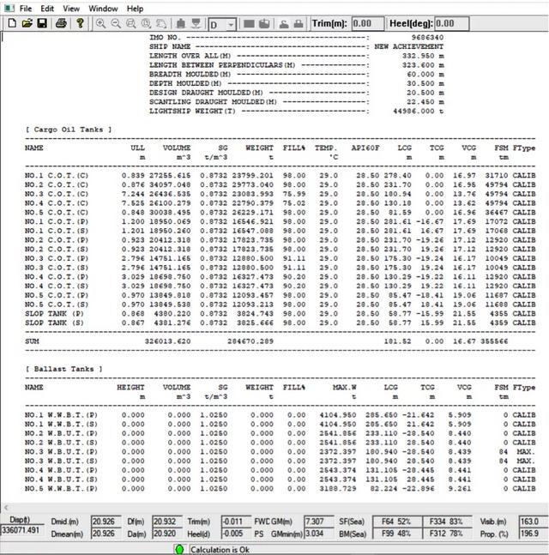
Task: Click the green calculation status indicator
Action: tap(179, 549)
